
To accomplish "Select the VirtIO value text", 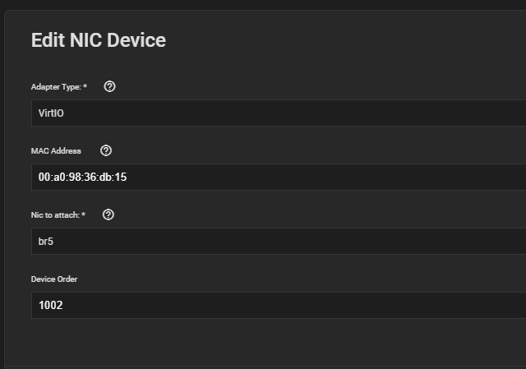I will point(51,113).
